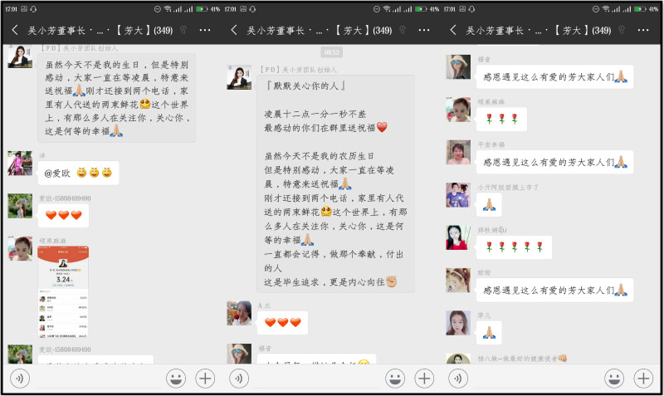664x396 pixels.
Task: Open the three-dot menu in the middle chat panel
Action: coord(424,30)
